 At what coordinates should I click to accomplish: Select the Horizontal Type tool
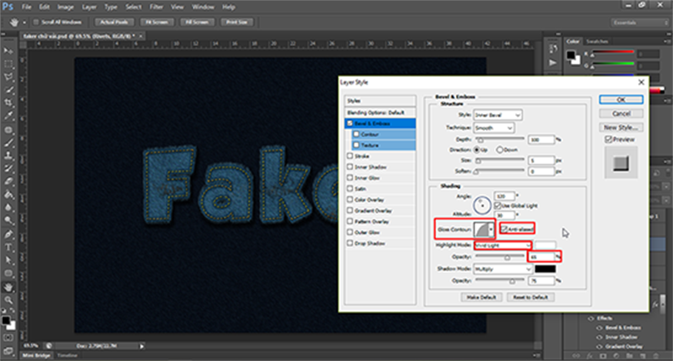(8, 248)
